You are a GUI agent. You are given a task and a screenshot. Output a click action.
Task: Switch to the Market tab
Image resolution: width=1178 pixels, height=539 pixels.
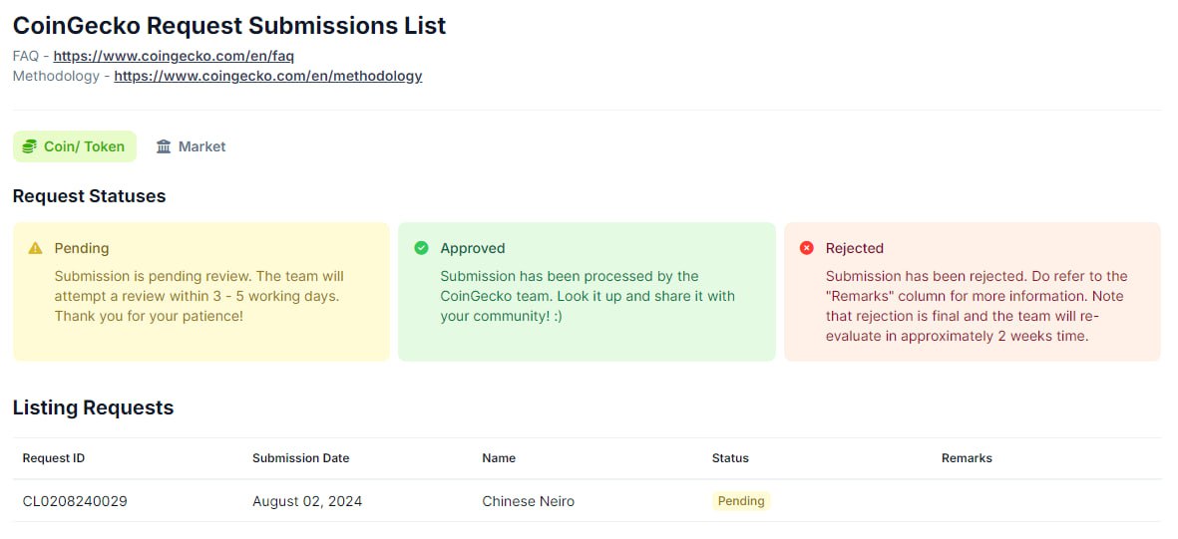point(191,146)
